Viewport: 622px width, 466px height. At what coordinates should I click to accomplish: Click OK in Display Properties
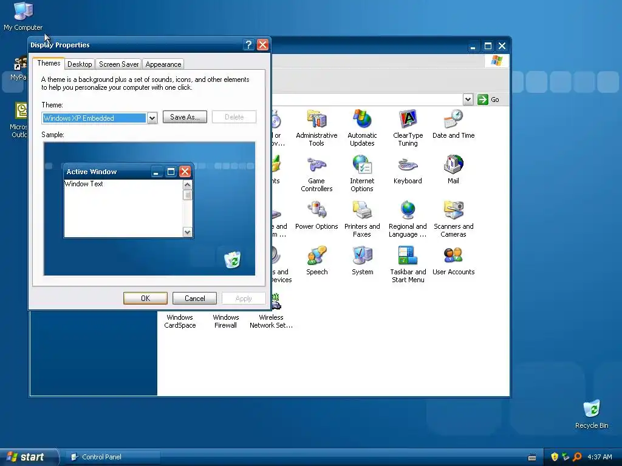click(x=145, y=299)
